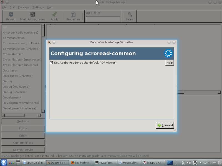Select the Development section
Viewport: 222px width, 166px height.
pyautogui.click(x=21, y=98)
